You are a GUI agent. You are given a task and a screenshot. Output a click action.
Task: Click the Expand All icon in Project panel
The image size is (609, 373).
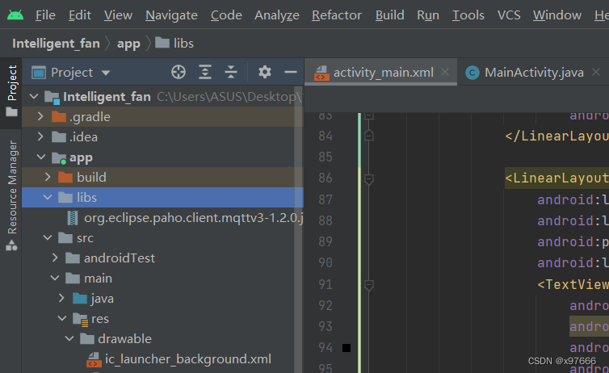(205, 72)
